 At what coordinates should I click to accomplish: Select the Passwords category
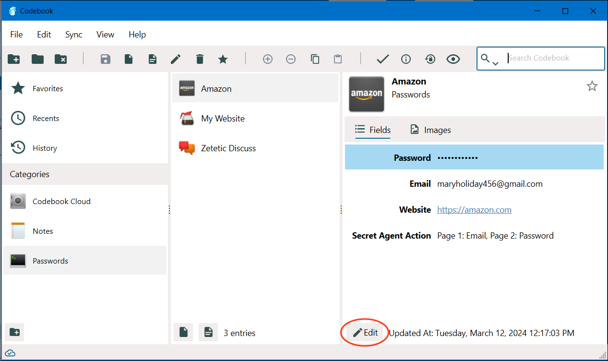85,261
